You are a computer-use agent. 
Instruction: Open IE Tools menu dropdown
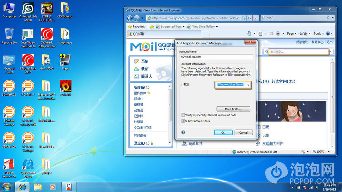click(x=318, y=33)
